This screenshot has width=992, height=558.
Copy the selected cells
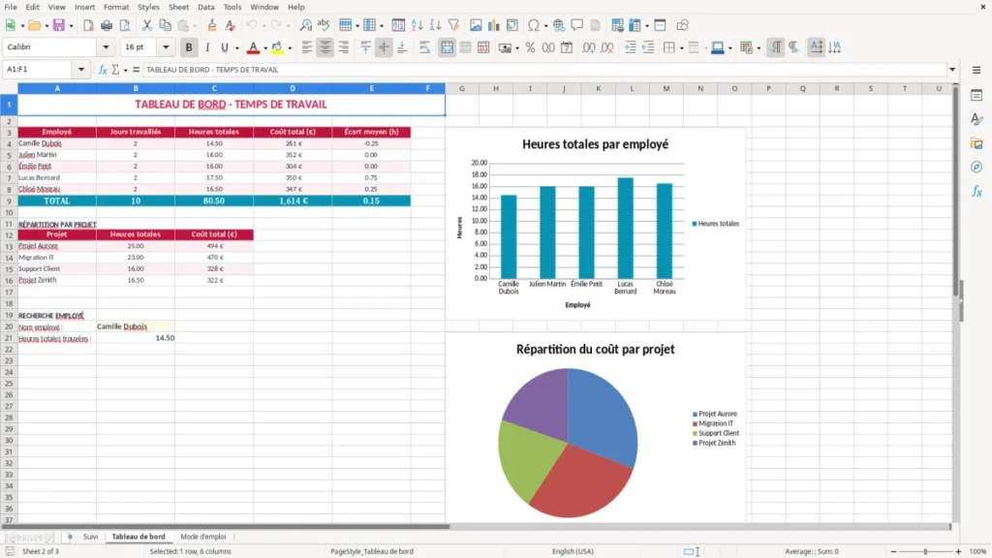tap(165, 25)
